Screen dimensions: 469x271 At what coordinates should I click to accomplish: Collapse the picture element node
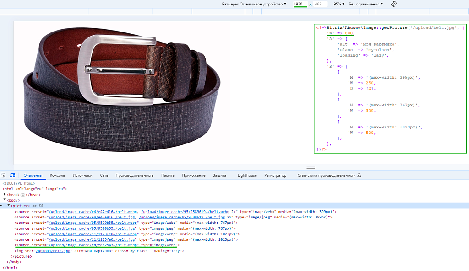[9, 206]
